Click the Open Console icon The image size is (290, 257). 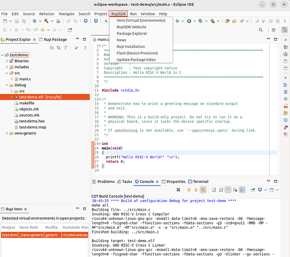point(272,190)
